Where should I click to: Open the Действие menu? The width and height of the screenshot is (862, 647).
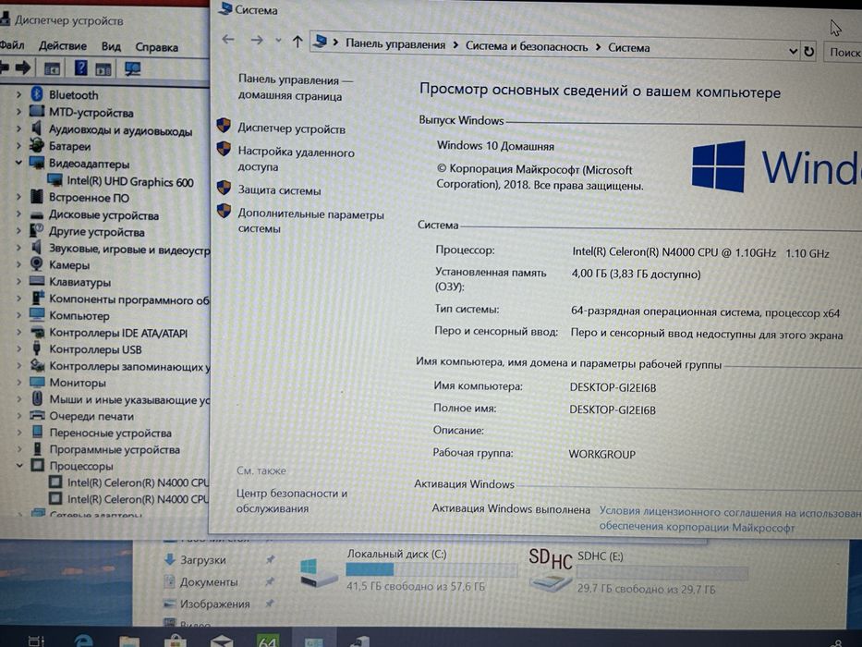(63, 45)
